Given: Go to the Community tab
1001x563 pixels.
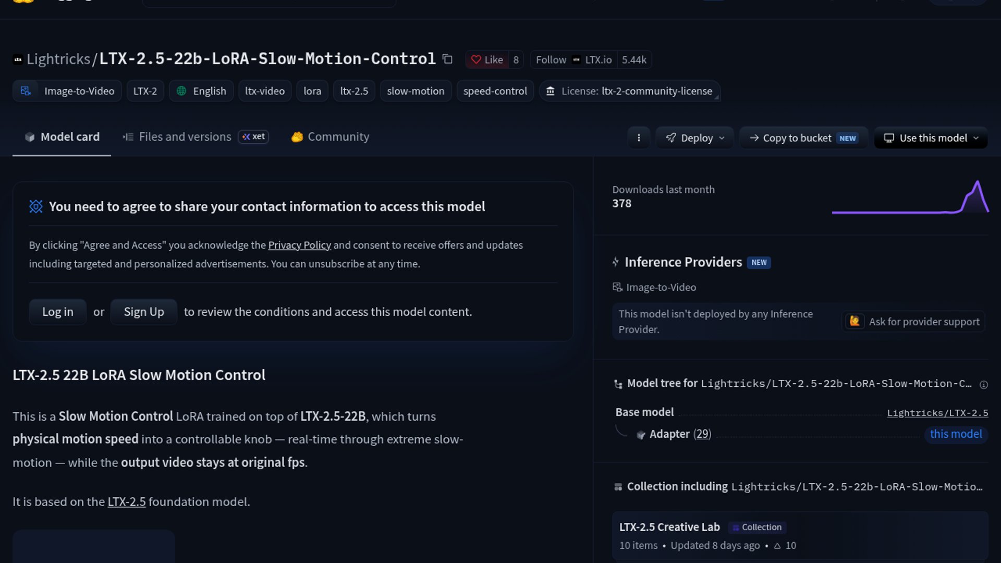Looking at the screenshot, I should [x=331, y=137].
